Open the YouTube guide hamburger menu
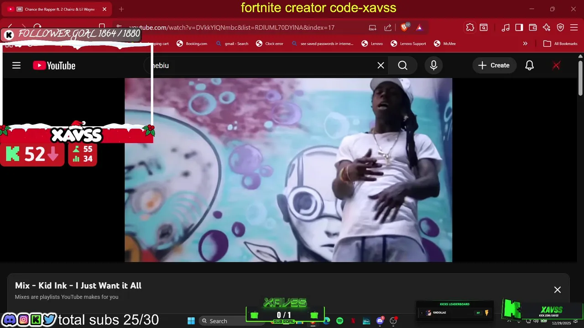This screenshot has height=328, width=584. tap(16, 66)
